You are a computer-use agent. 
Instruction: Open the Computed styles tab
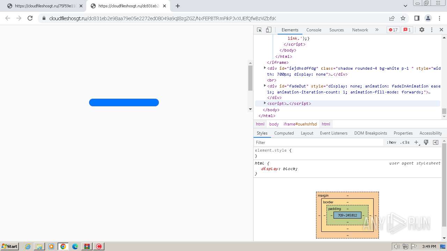[x=284, y=133]
